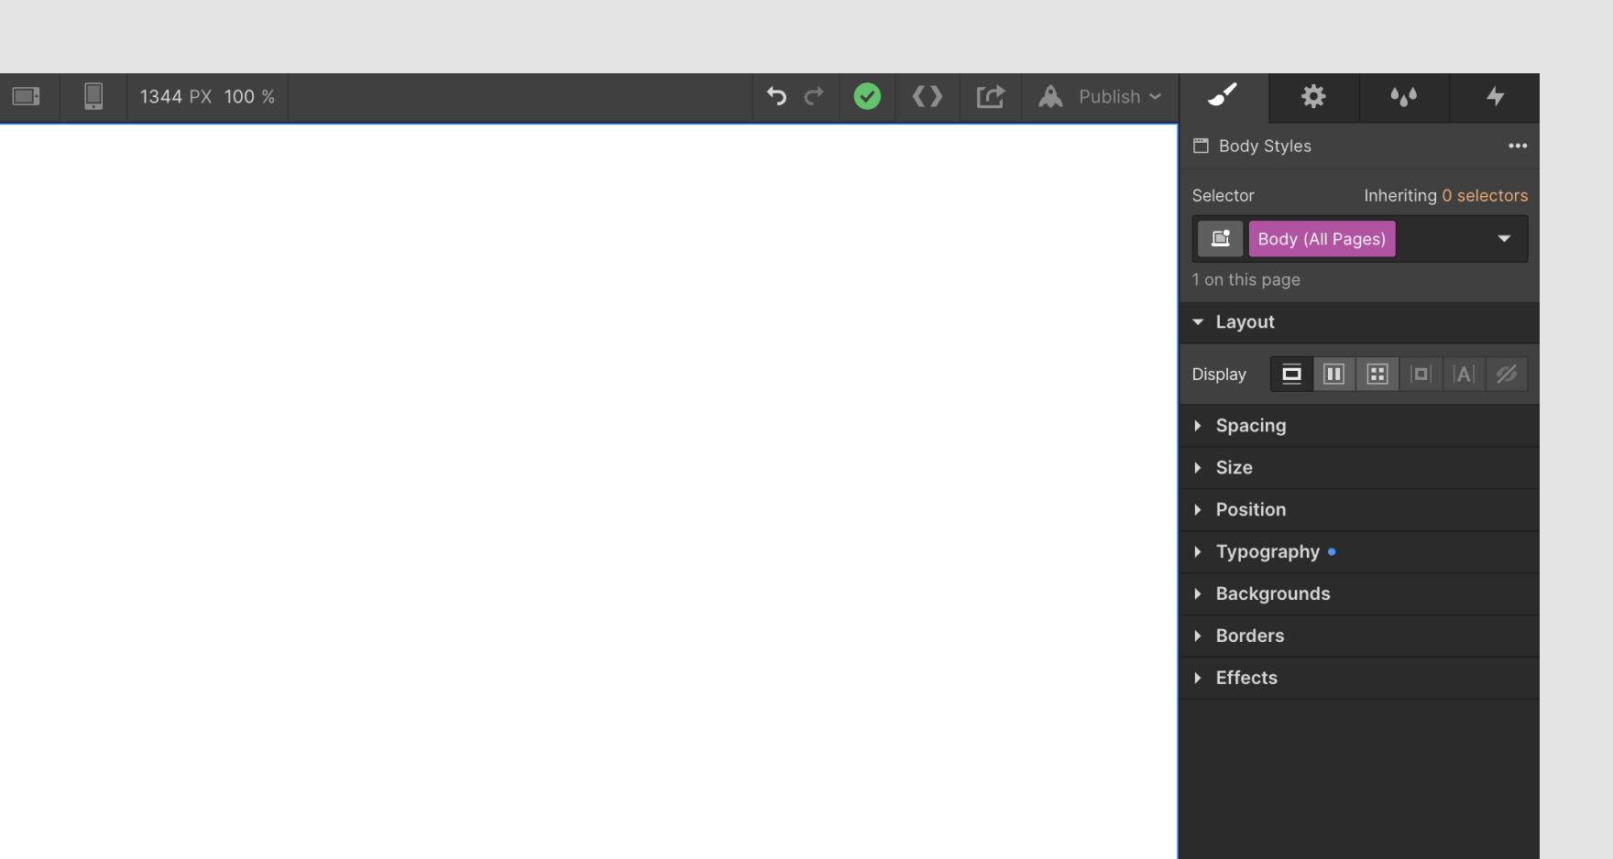The width and height of the screenshot is (1613, 859).
Task: Open the Style Manager droplets panel
Action: click(1403, 97)
